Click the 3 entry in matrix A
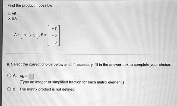 click(x=30, y=35)
